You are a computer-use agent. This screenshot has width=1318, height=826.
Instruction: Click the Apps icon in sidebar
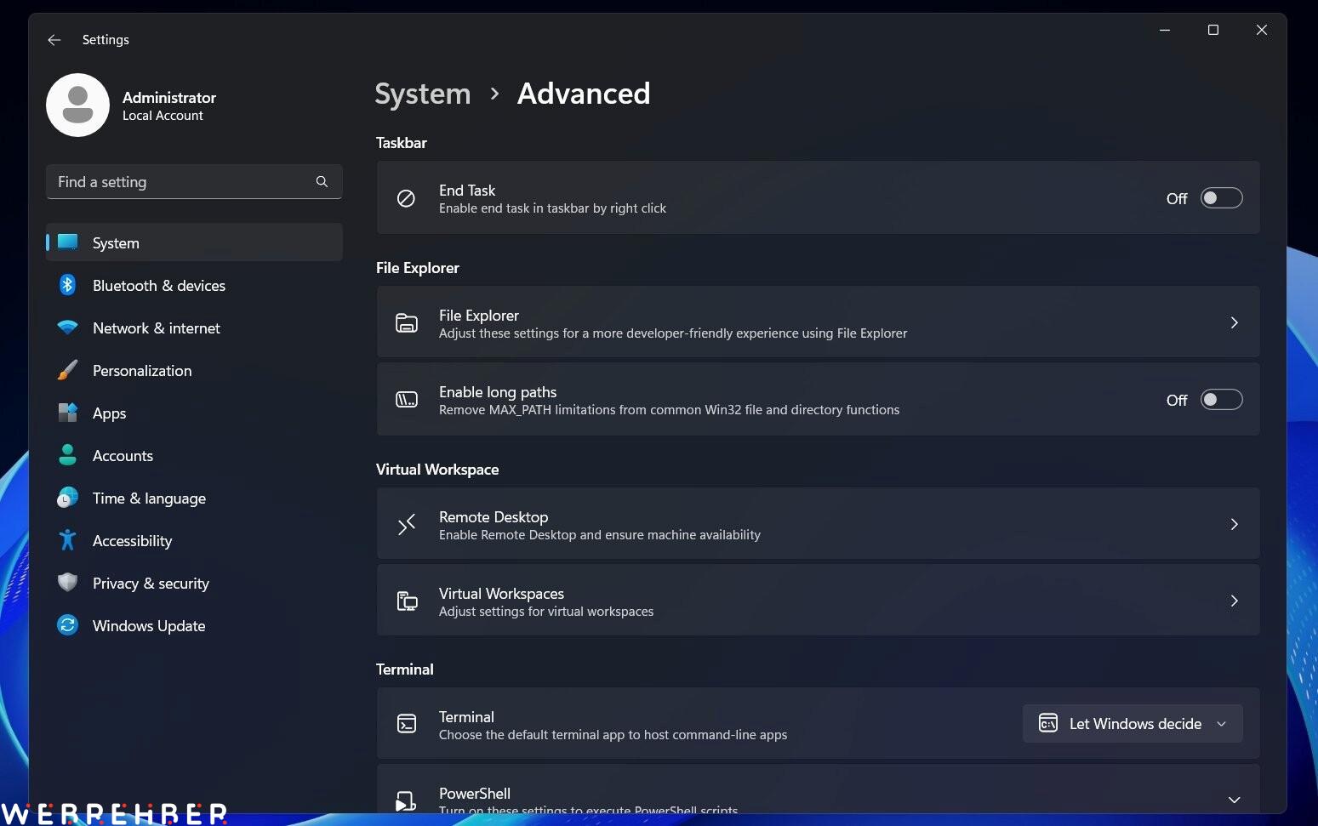67,413
